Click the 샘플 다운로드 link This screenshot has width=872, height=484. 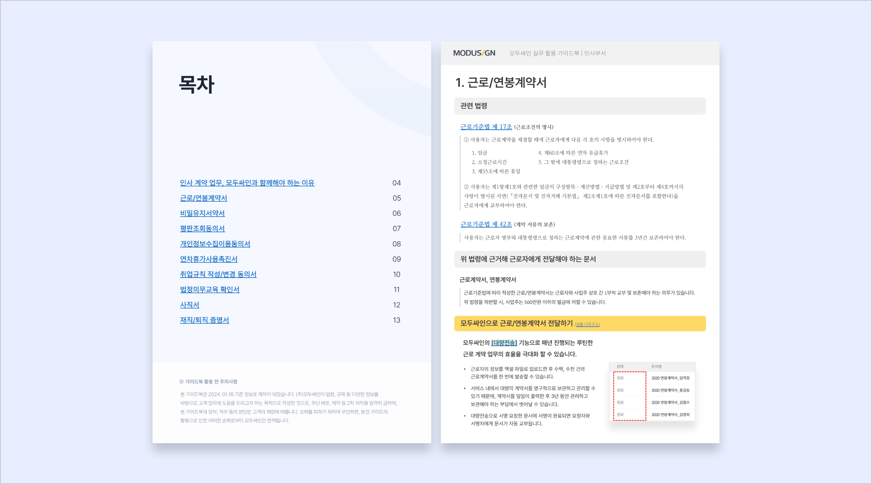point(587,324)
